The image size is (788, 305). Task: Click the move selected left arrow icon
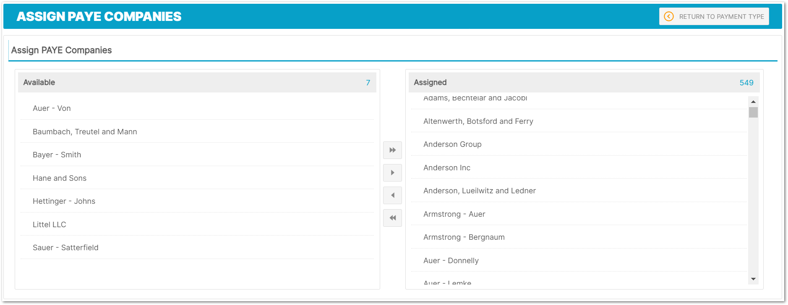click(392, 195)
